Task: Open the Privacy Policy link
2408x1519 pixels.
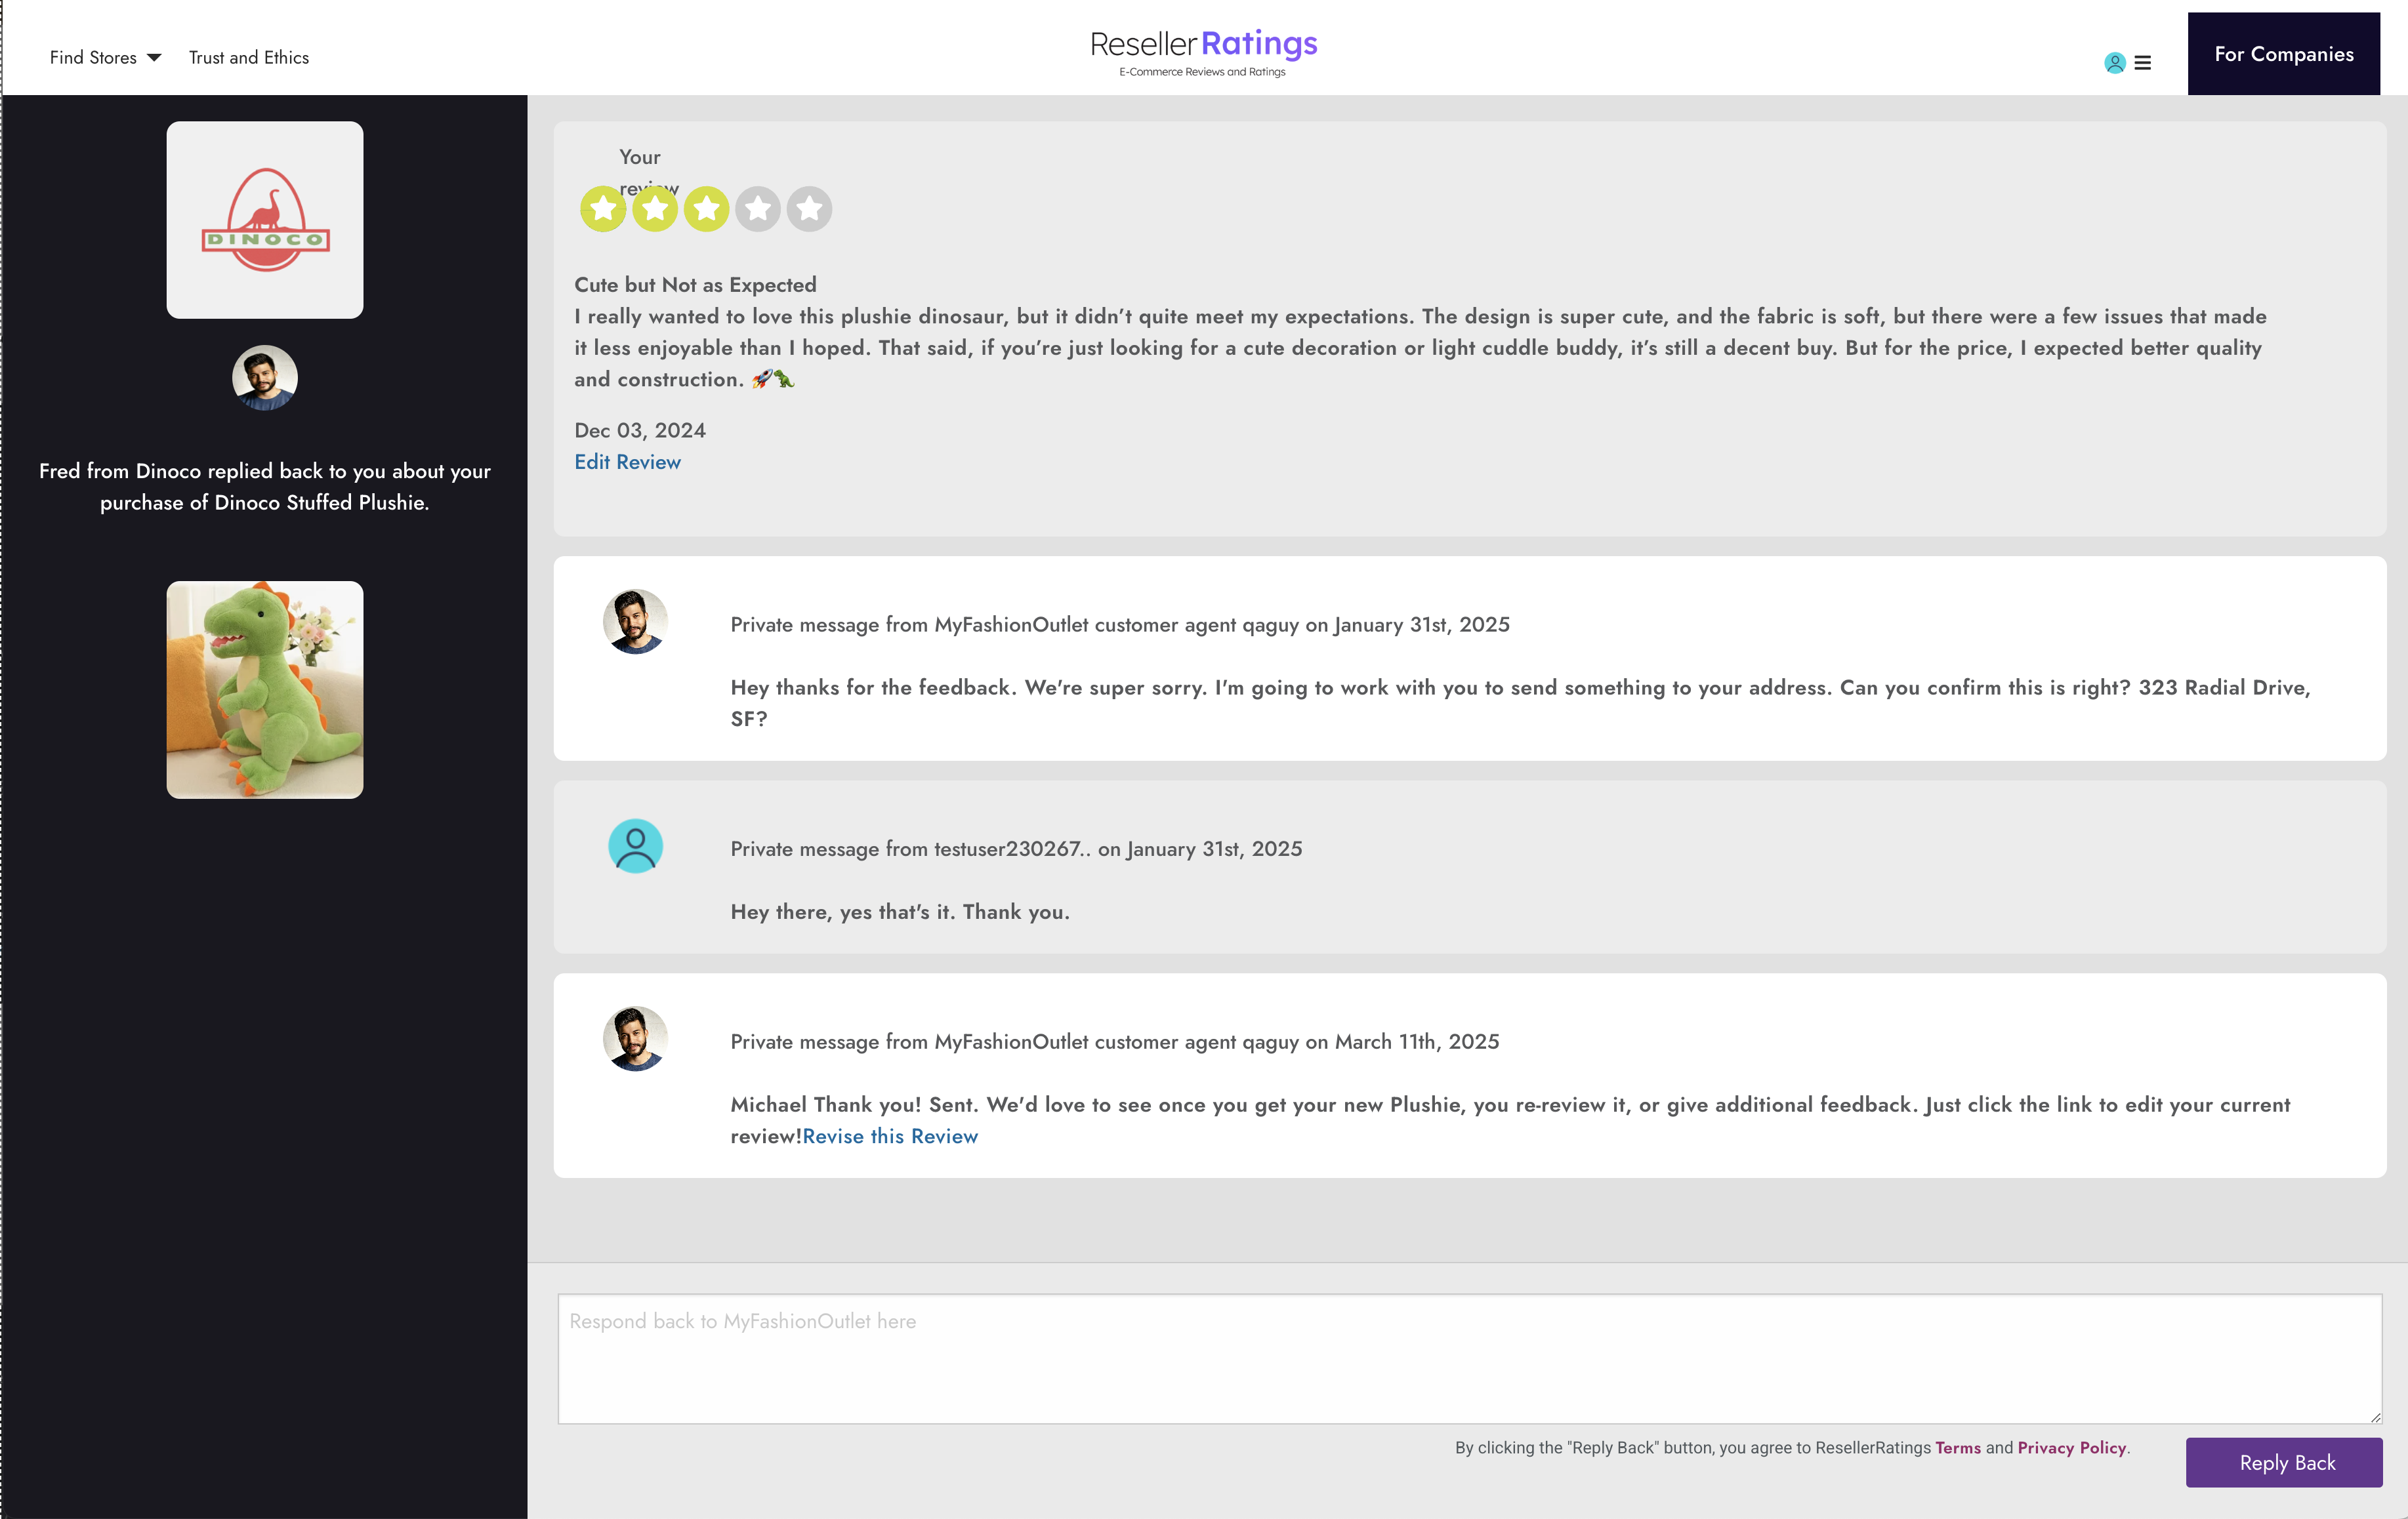Action: tap(2071, 1448)
